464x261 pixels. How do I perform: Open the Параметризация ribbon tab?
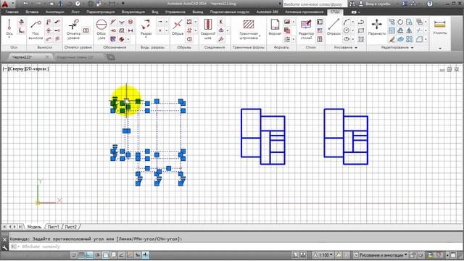pos(100,12)
